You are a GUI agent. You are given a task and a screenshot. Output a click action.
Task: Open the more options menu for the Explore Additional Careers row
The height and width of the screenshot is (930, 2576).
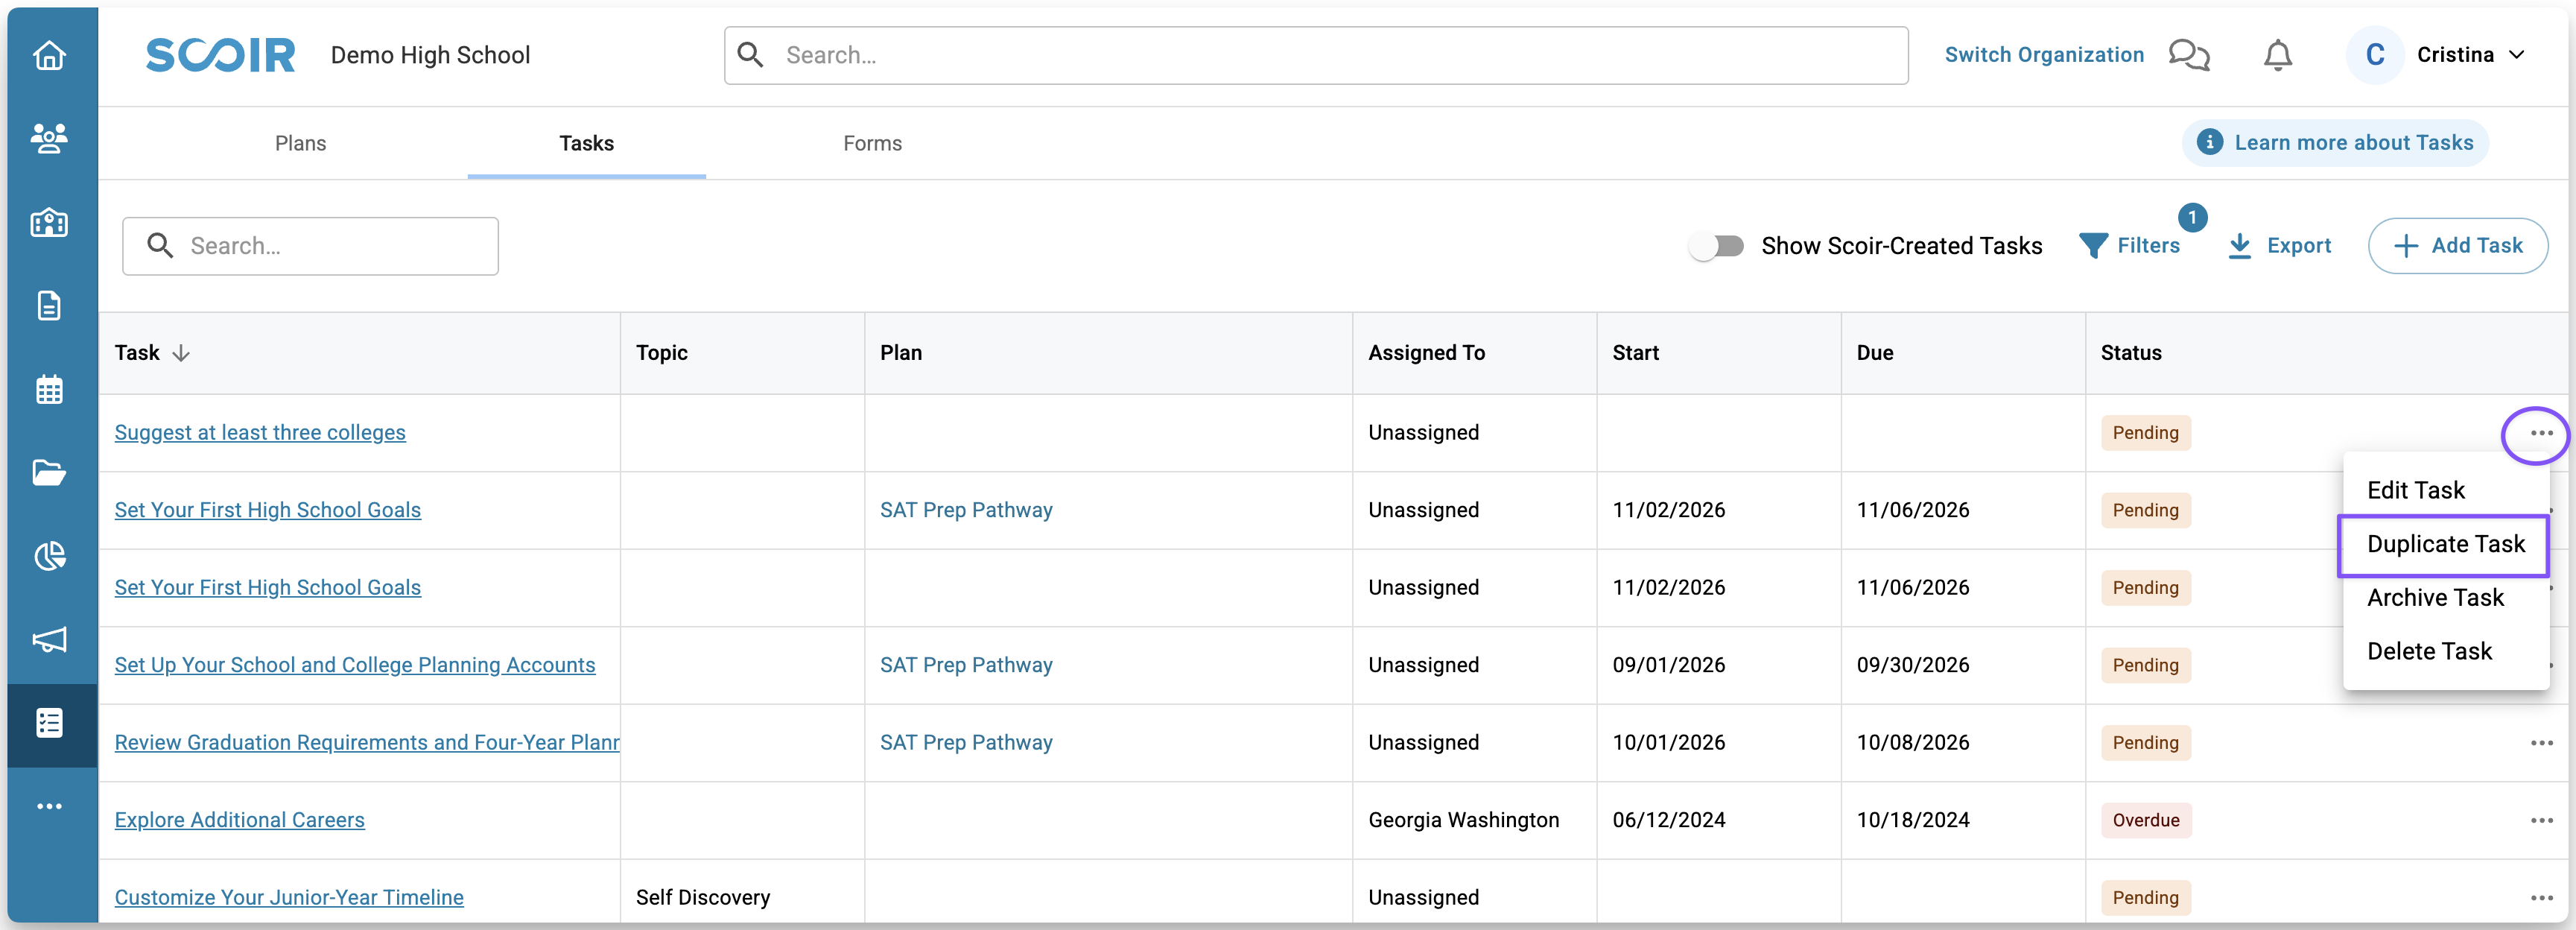tap(2541, 820)
